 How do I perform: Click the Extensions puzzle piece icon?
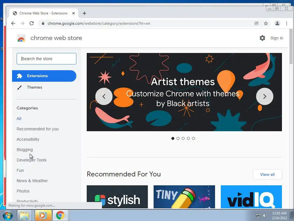(x=20, y=76)
